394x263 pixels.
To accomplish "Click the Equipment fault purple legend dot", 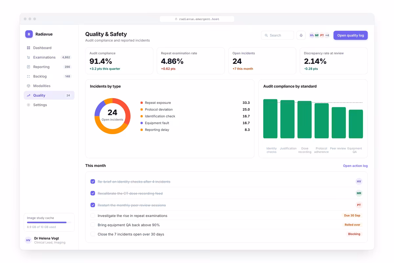I will 142,123.
